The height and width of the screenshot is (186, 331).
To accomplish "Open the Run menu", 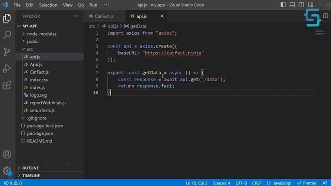I will click(x=93, y=5).
